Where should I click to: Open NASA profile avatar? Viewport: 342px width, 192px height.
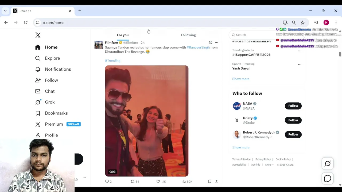(x=237, y=106)
